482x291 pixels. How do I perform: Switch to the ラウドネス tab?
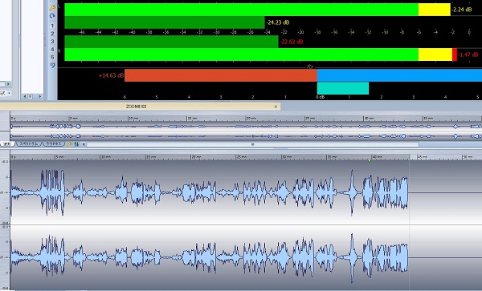(54, 143)
